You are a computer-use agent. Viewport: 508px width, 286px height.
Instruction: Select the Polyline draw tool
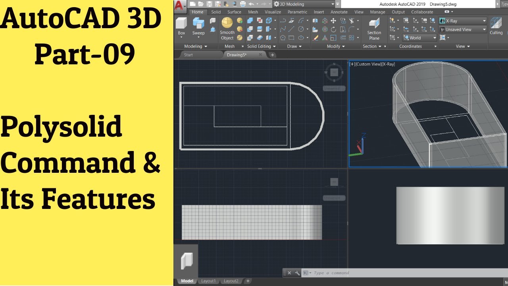point(283,21)
